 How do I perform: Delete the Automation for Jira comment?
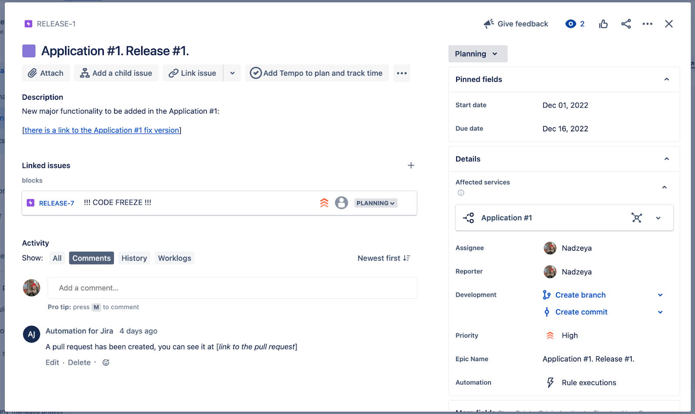coord(79,362)
